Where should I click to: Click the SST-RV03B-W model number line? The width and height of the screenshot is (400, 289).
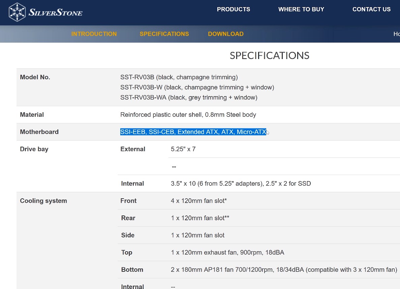pyautogui.click(x=197, y=87)
